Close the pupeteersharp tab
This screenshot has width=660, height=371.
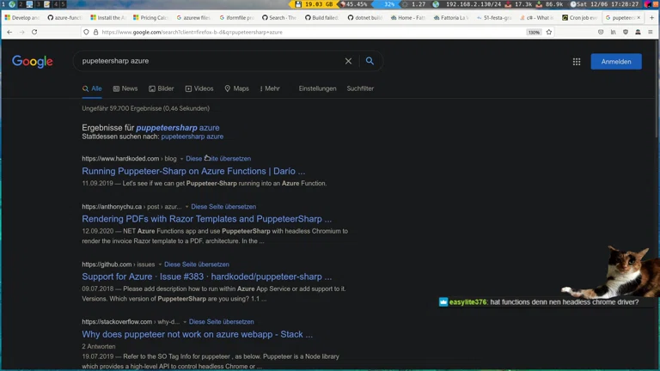click(x=639, y=18)
